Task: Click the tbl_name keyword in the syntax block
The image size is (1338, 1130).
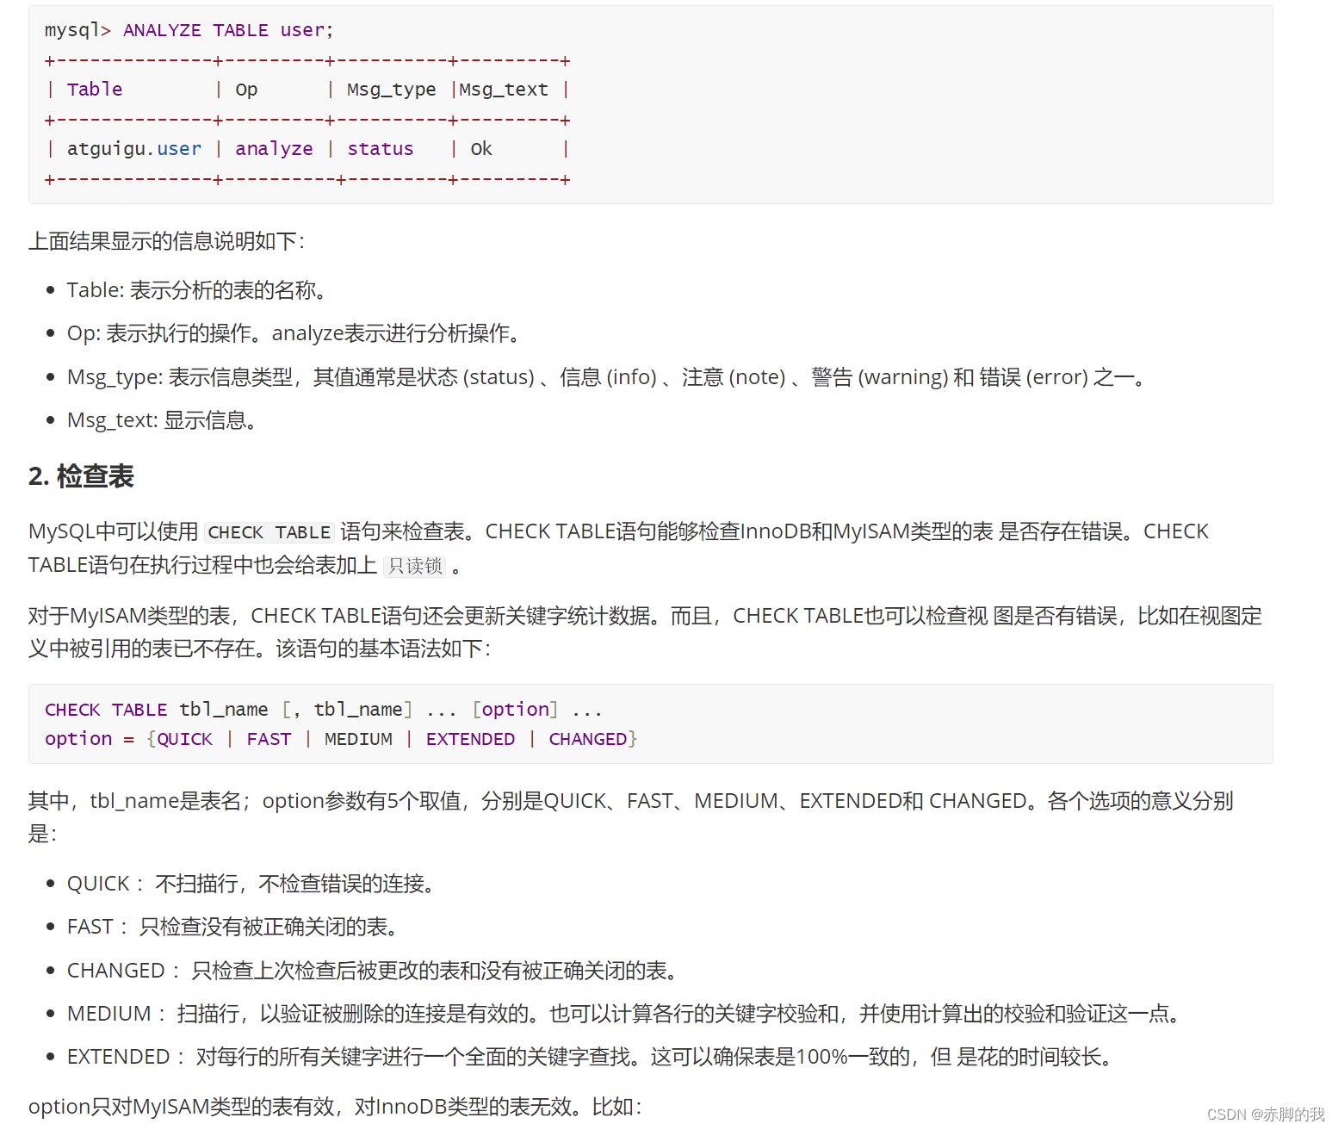Action: tap(223, 709)
